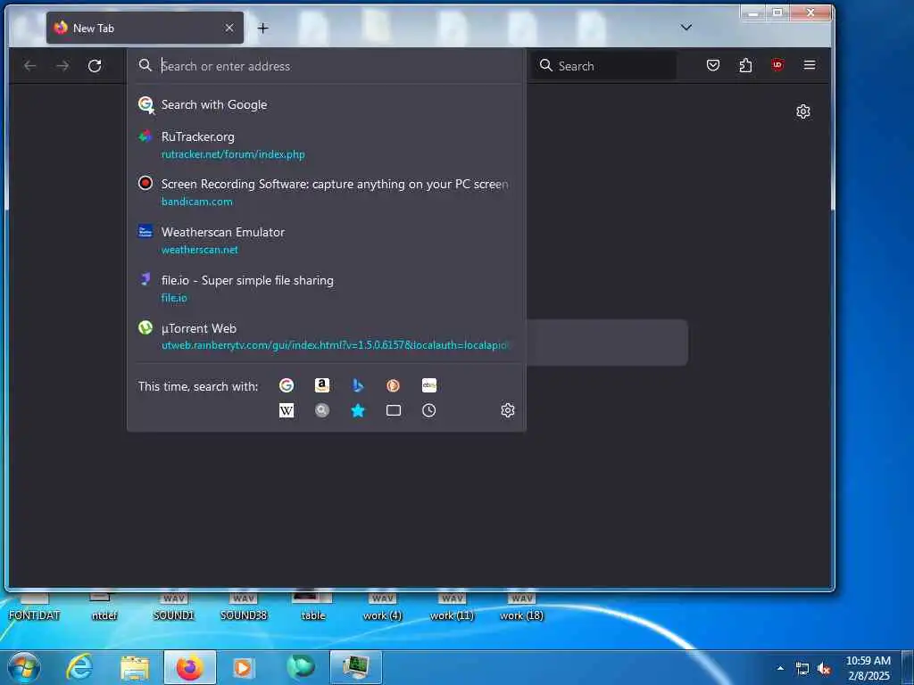This screenshot has width=914, height=685.
Task: Switch to Firefox taskbar button
Action: coord(190,667)
